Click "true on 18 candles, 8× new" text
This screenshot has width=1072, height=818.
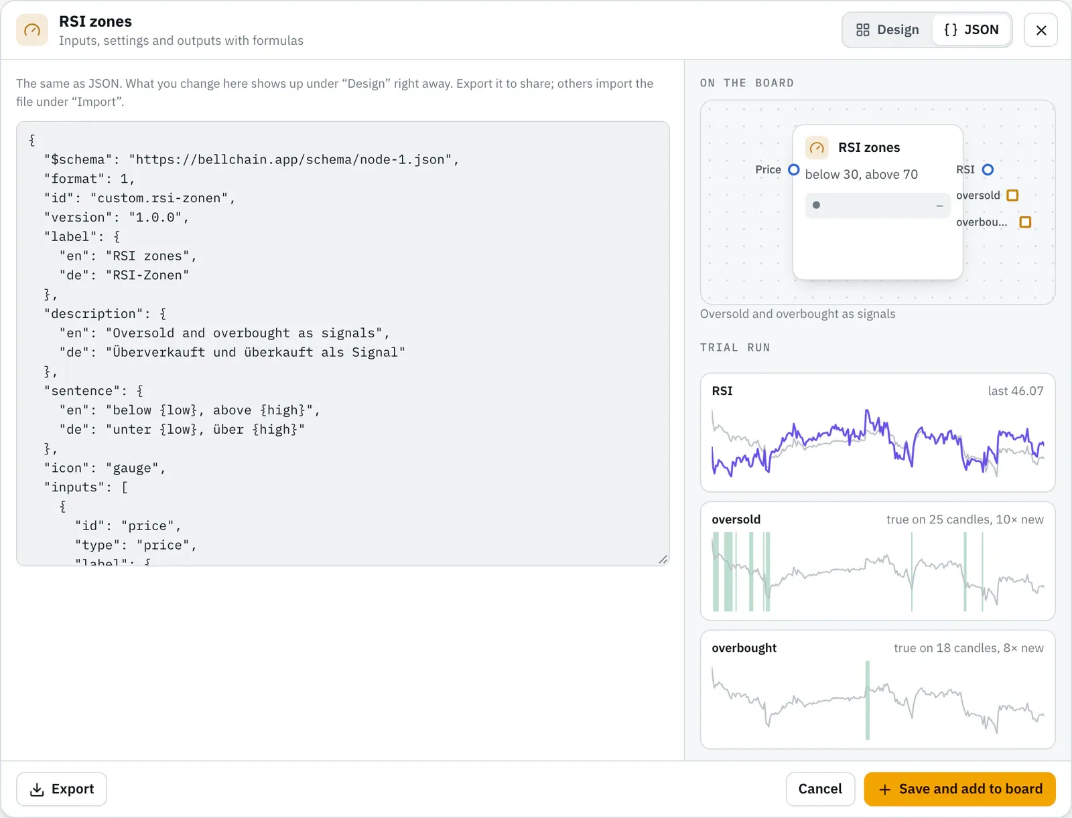pos(969,648)
